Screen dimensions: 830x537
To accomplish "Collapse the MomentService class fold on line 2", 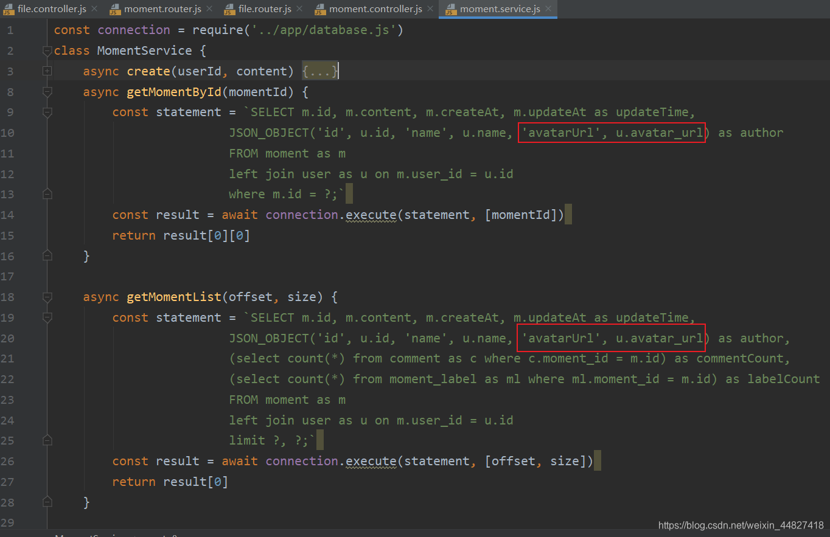I will tap(47, 52).
